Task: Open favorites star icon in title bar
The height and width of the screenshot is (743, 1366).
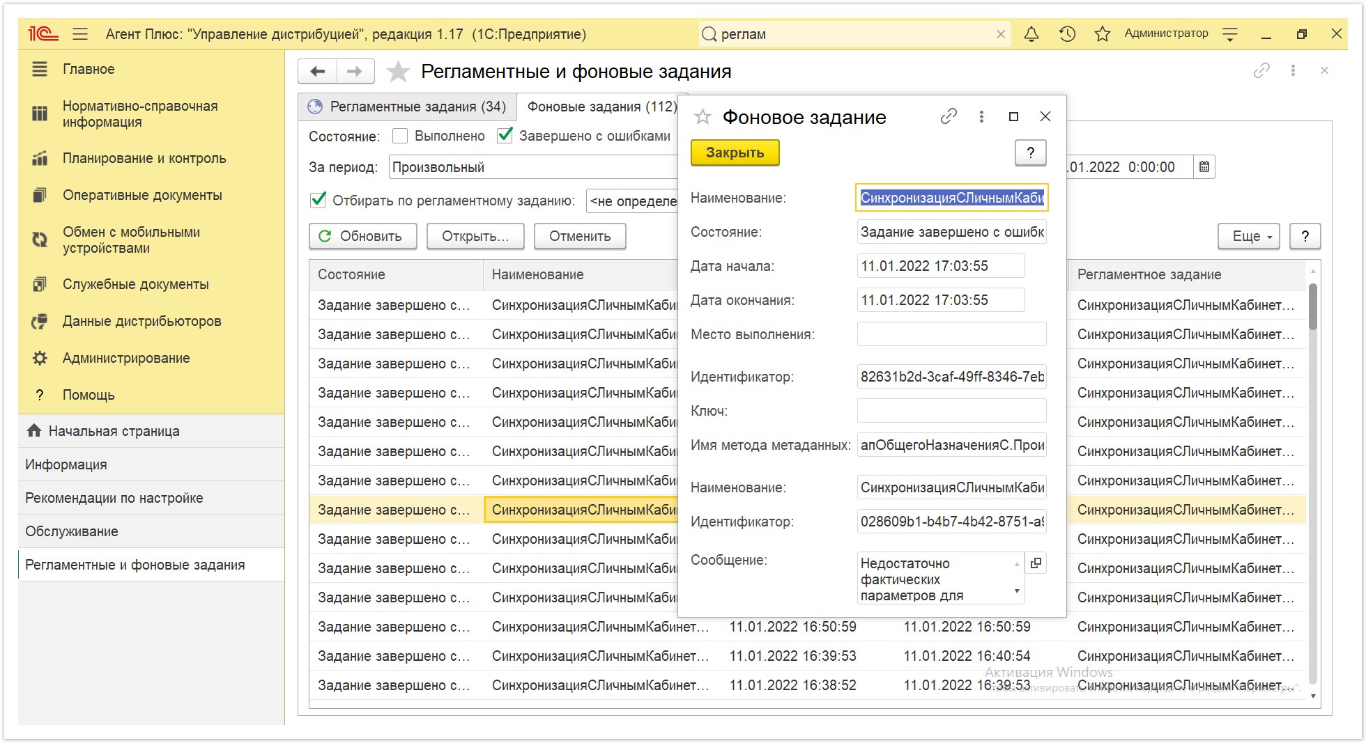Action: 1102,33
